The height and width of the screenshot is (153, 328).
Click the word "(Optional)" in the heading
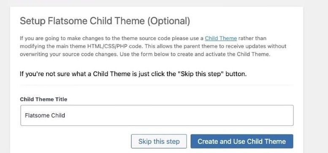pos(168,21)
